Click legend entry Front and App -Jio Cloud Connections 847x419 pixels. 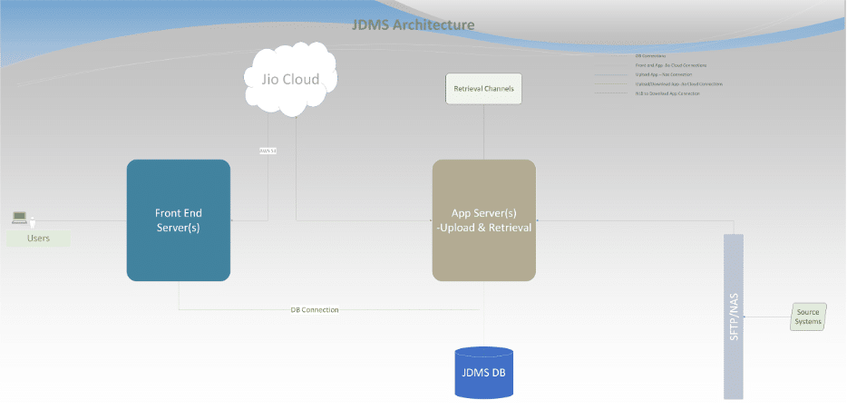pyautogui.click(x=671, y=65)
